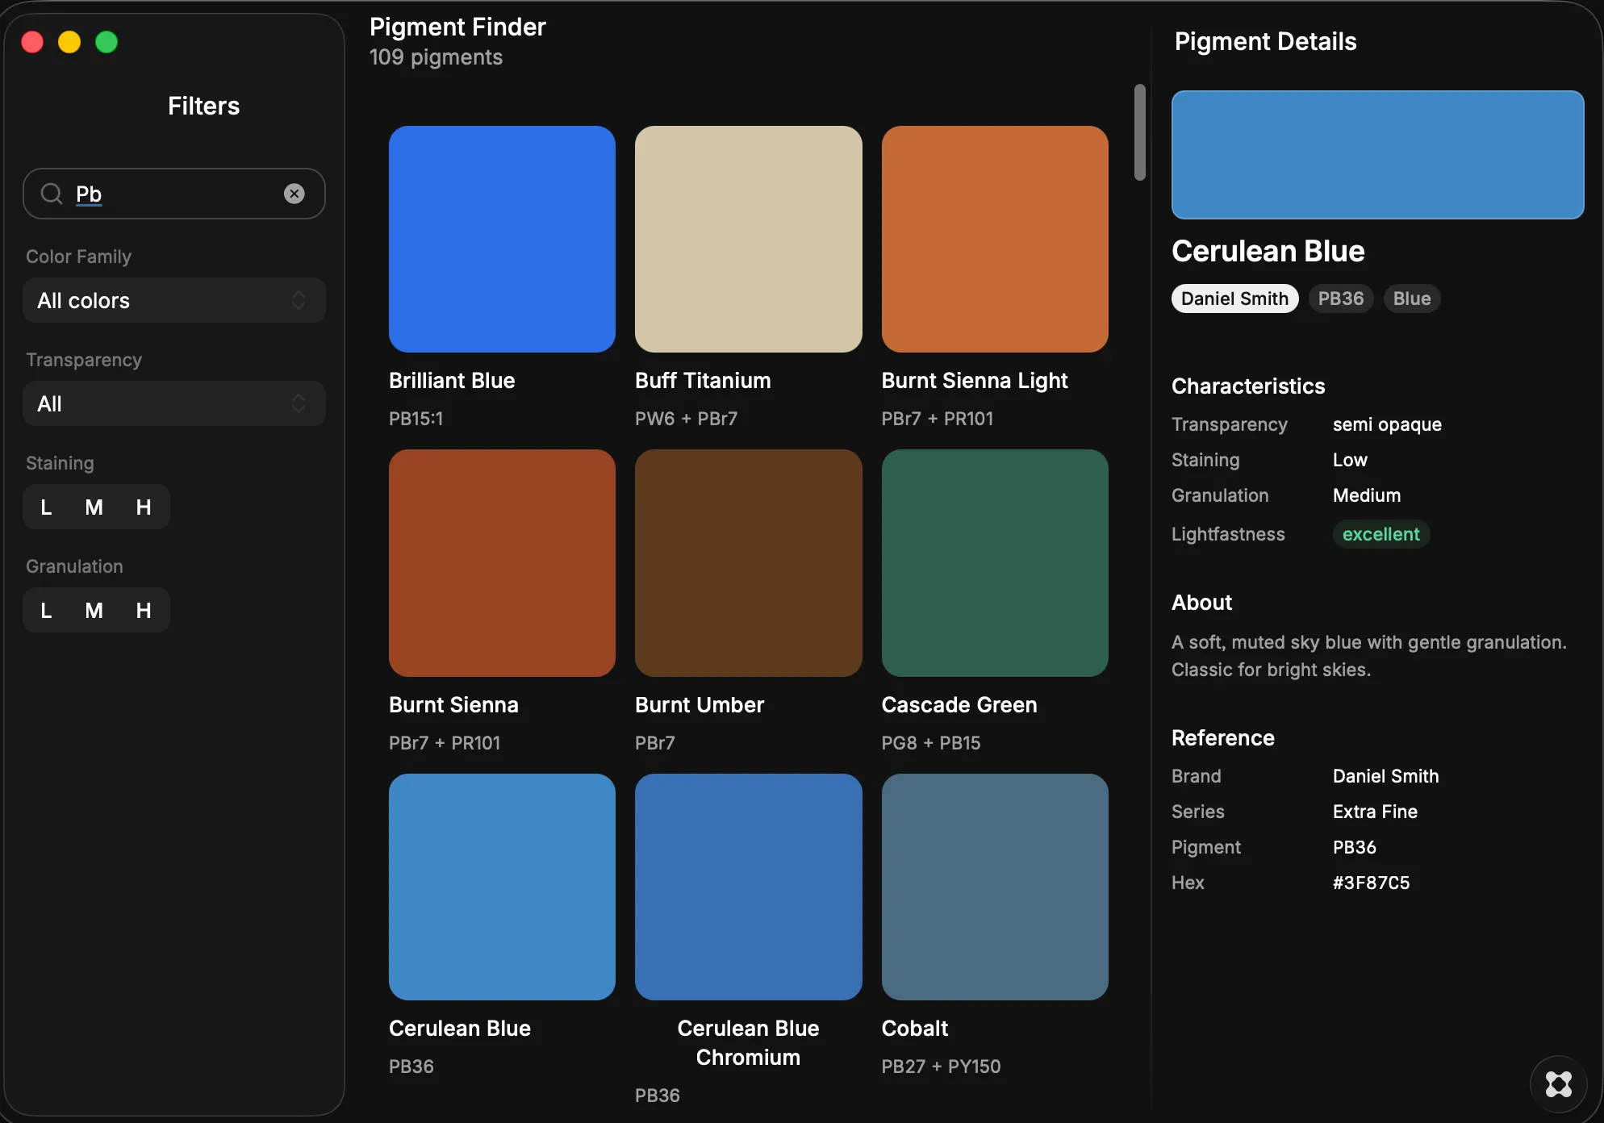Select the Buff Titanium swatch
The height and width of the screenshot is (1123, 1604).
[749, 239]
